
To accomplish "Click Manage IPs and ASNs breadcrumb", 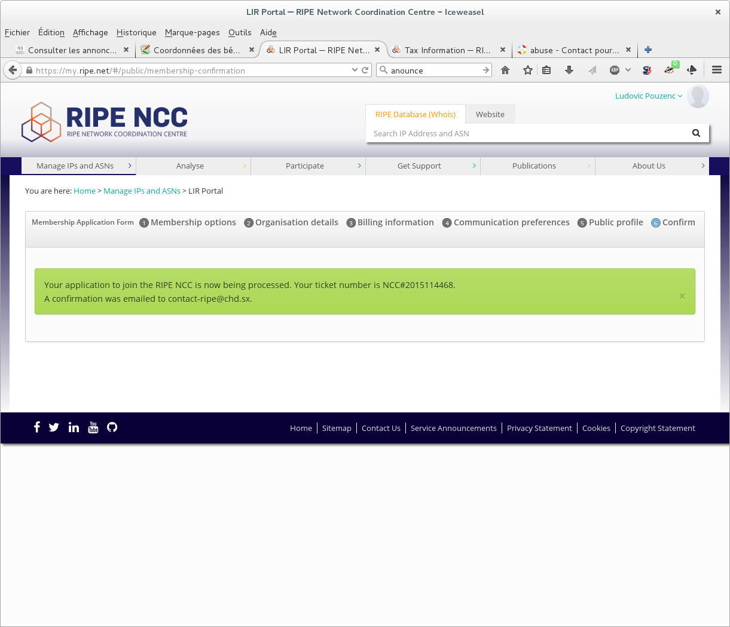I will (142, 191).
